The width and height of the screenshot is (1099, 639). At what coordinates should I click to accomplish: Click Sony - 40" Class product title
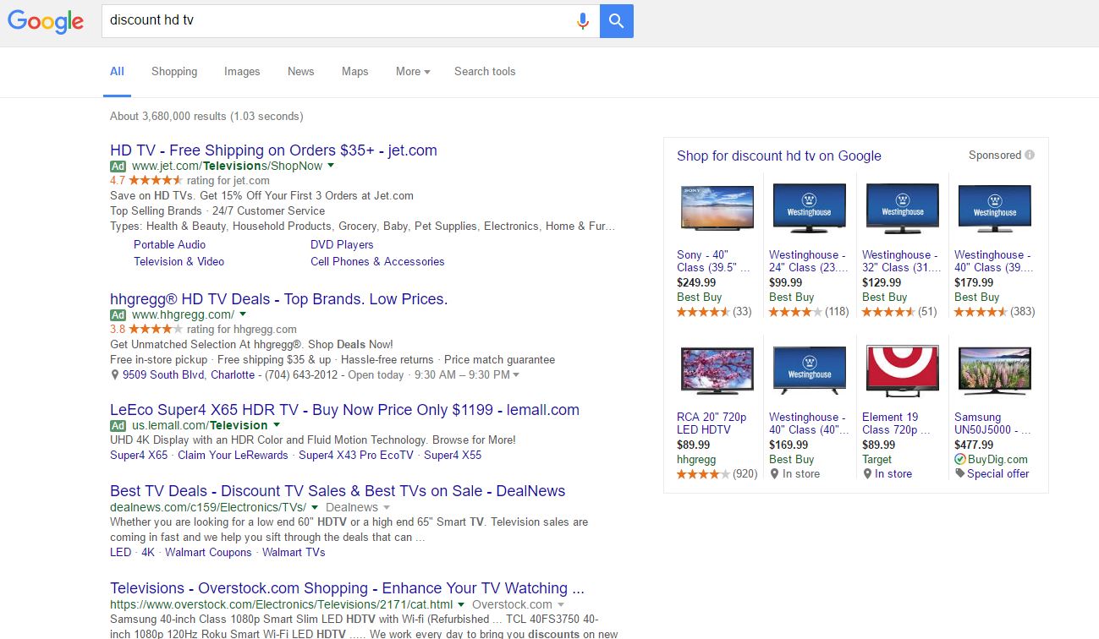tap(713, 261)
